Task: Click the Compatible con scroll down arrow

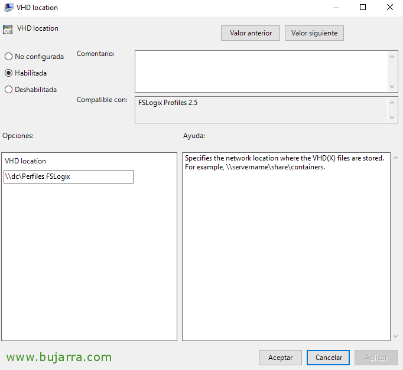Action: [x=392, y=117]
